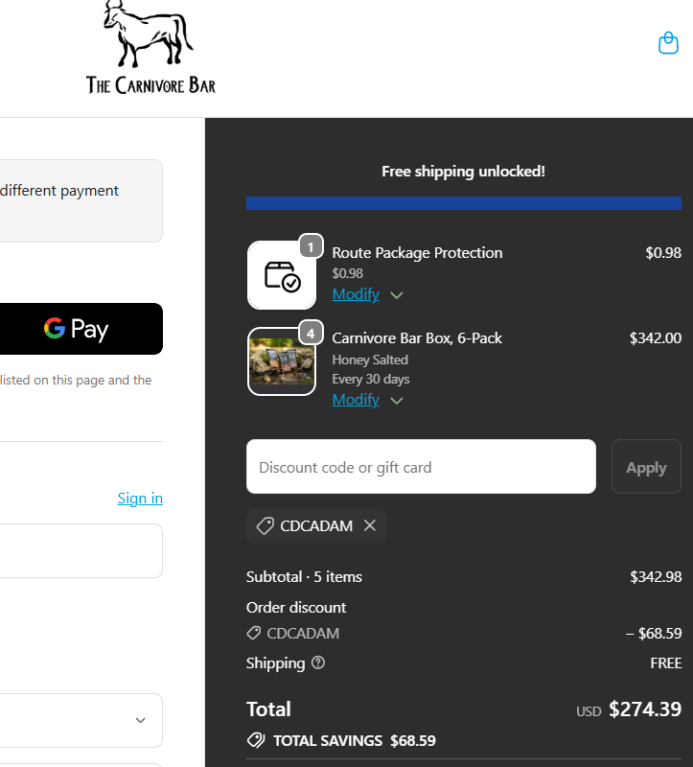693x767 pixels.
Task: Expand Modify for Route Package Protection
Action: pyautogui.click(x=367, y=294)
